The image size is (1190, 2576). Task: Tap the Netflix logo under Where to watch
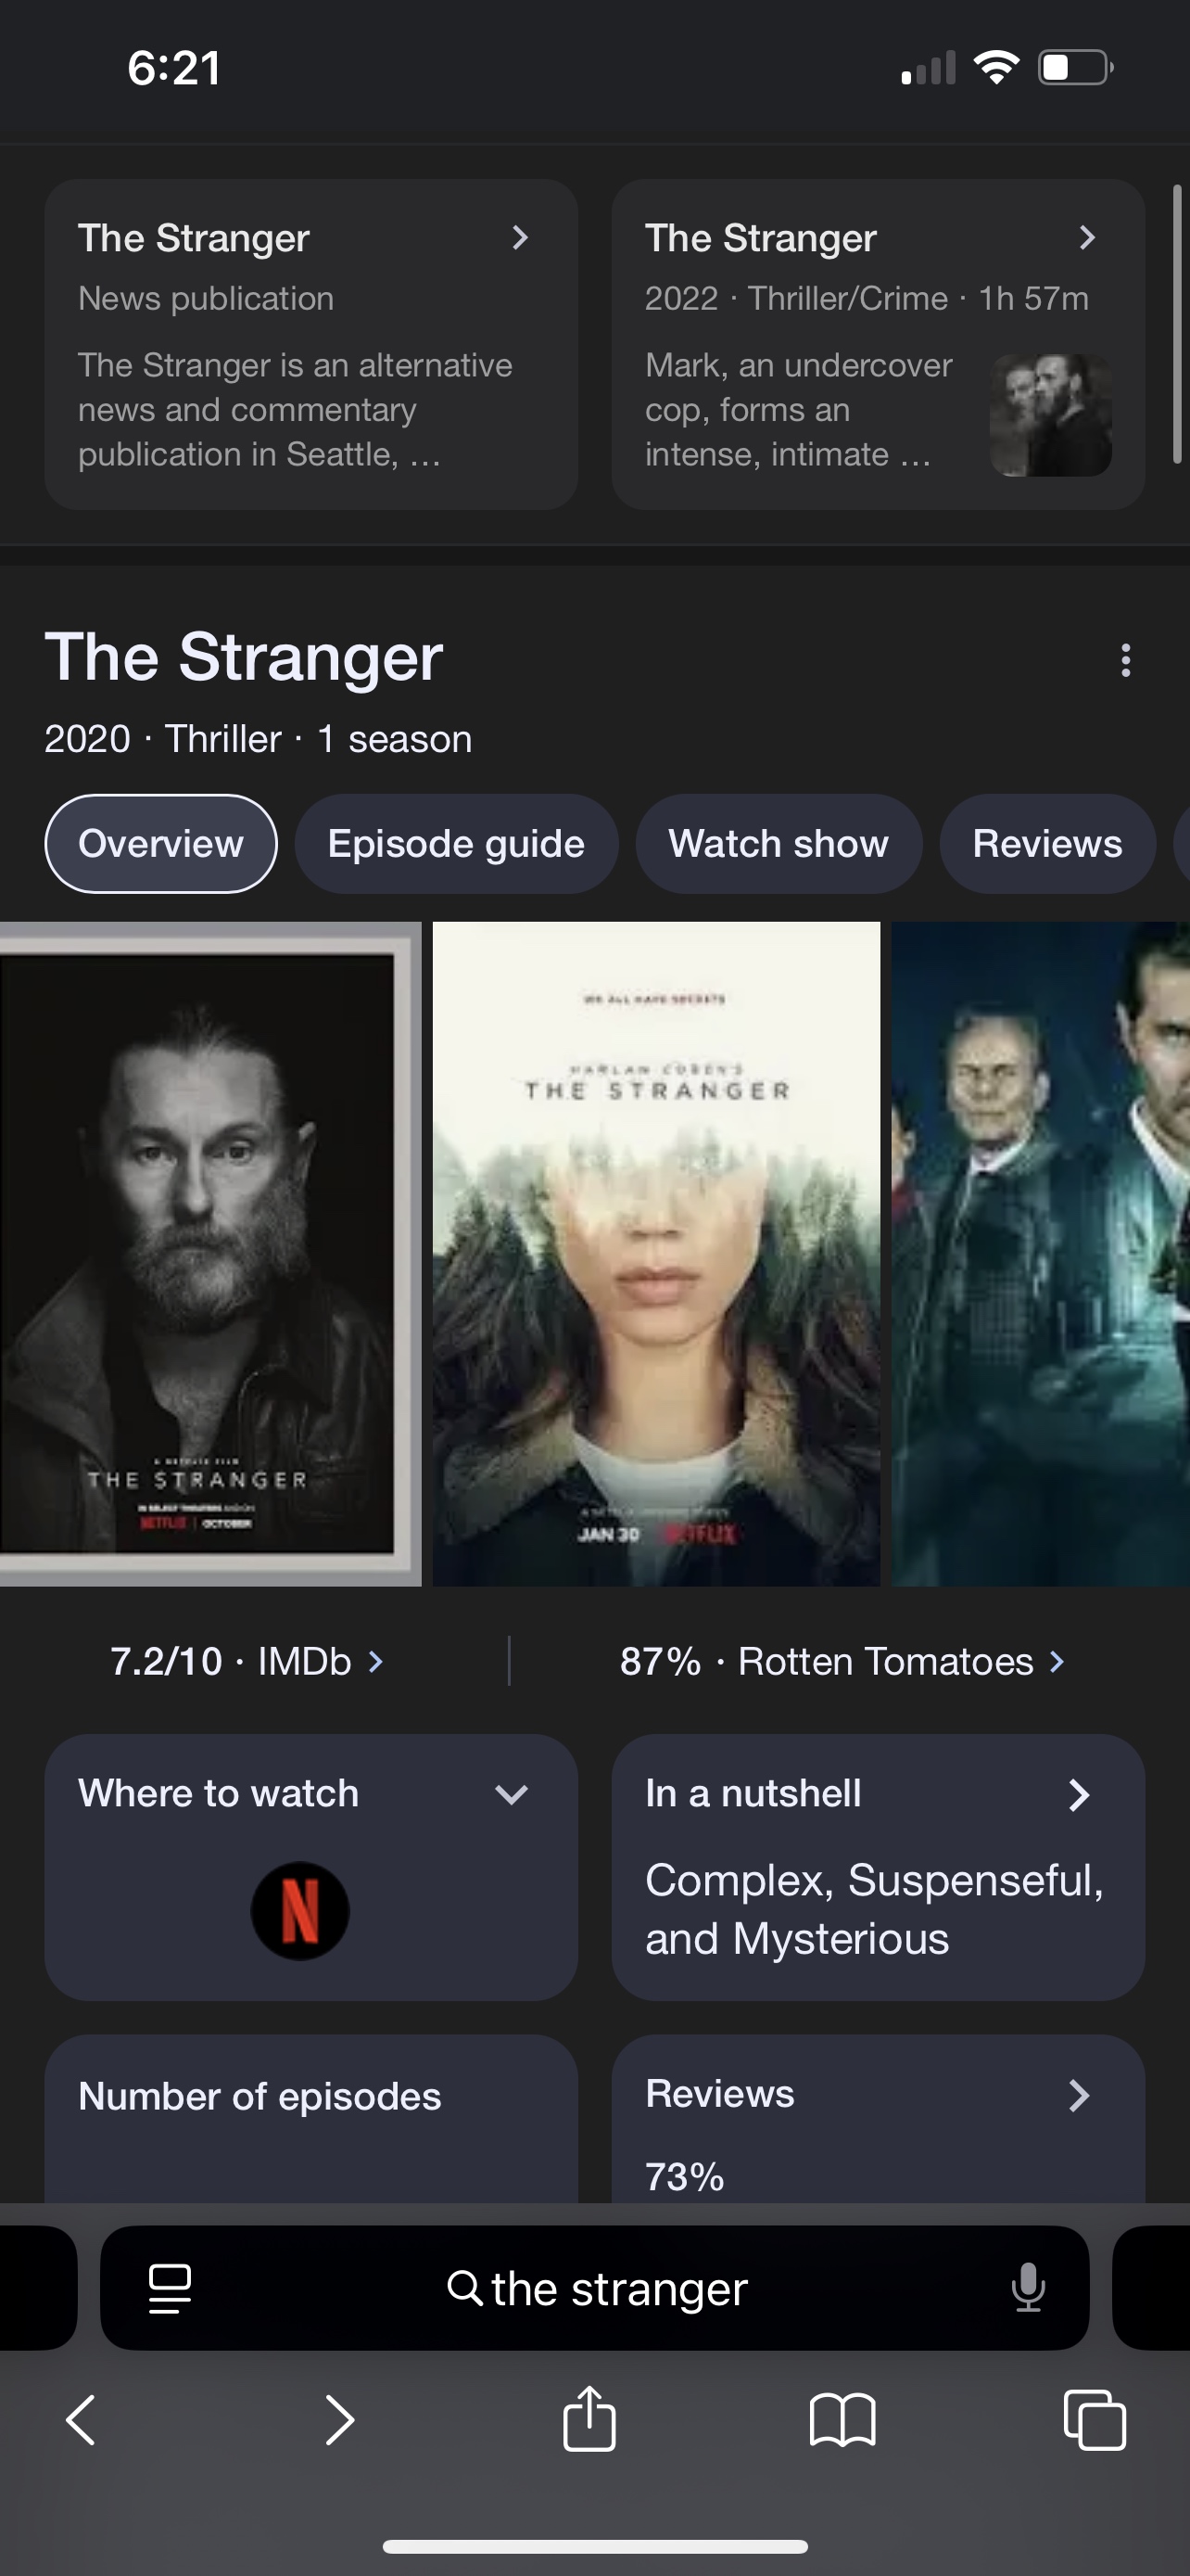(x=299, y=1911)
